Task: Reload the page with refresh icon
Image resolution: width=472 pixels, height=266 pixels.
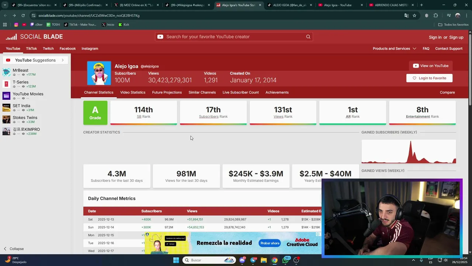Action: [x=23, y=16]
